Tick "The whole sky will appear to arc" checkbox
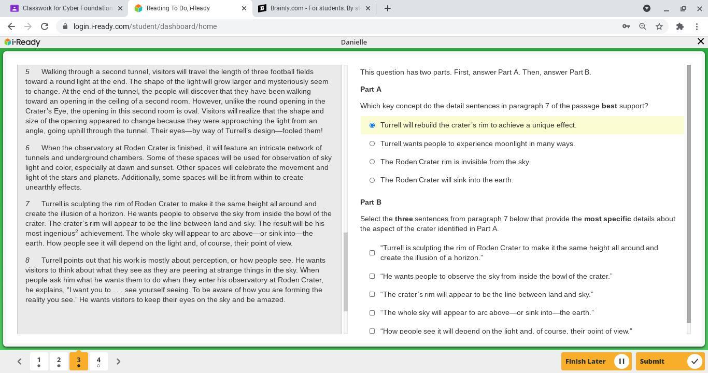Viewport: 708px width, 373px height. (x=372, y=313)
